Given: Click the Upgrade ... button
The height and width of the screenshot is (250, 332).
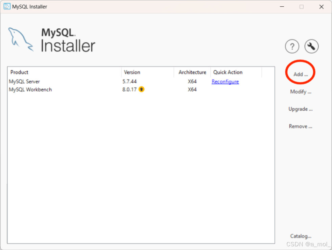Looking at the screenshot, I should (x=301, y=109).
